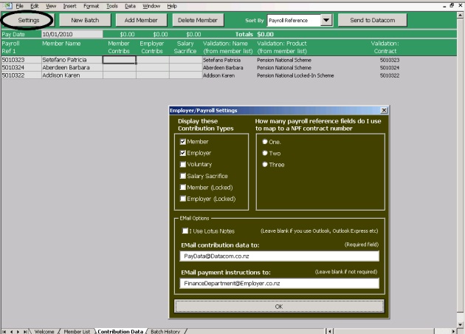Close the Employer/Payroll Settings dialog
The height and width of the screenshot is (334, 465).
pos(384,110)
